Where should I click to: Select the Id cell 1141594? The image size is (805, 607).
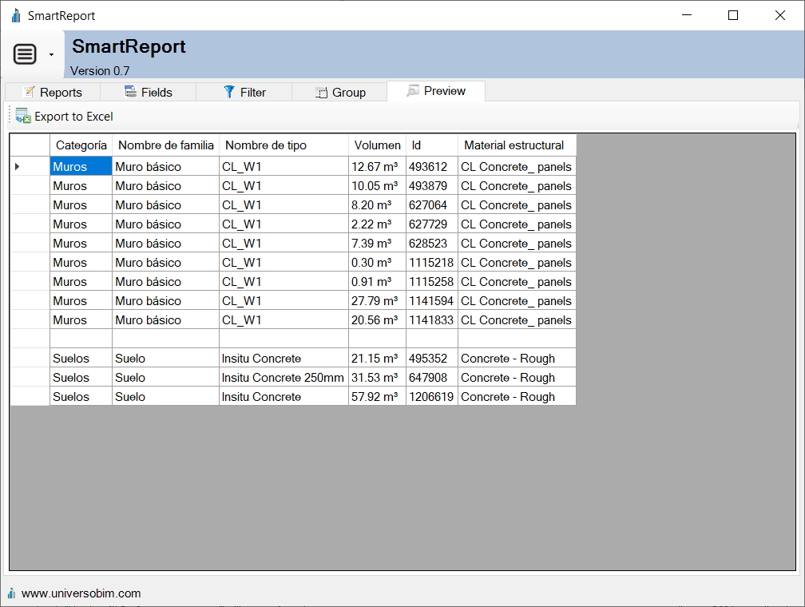pos(432,300)
